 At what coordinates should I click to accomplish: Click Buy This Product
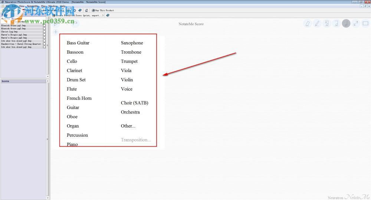[103, 10]
